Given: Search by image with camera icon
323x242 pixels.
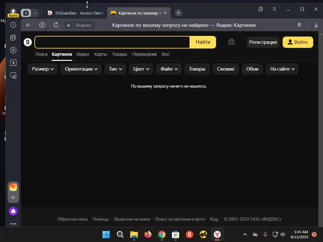Looking at the screenshot, I should coord(231,42).
